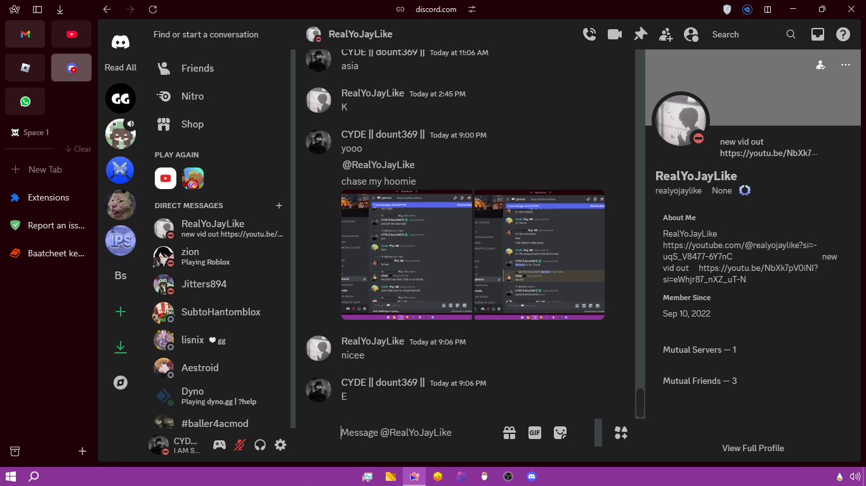866x486 pixels.
Task: Open a New Tab in sidebar
Action: (x=46, y=169)
